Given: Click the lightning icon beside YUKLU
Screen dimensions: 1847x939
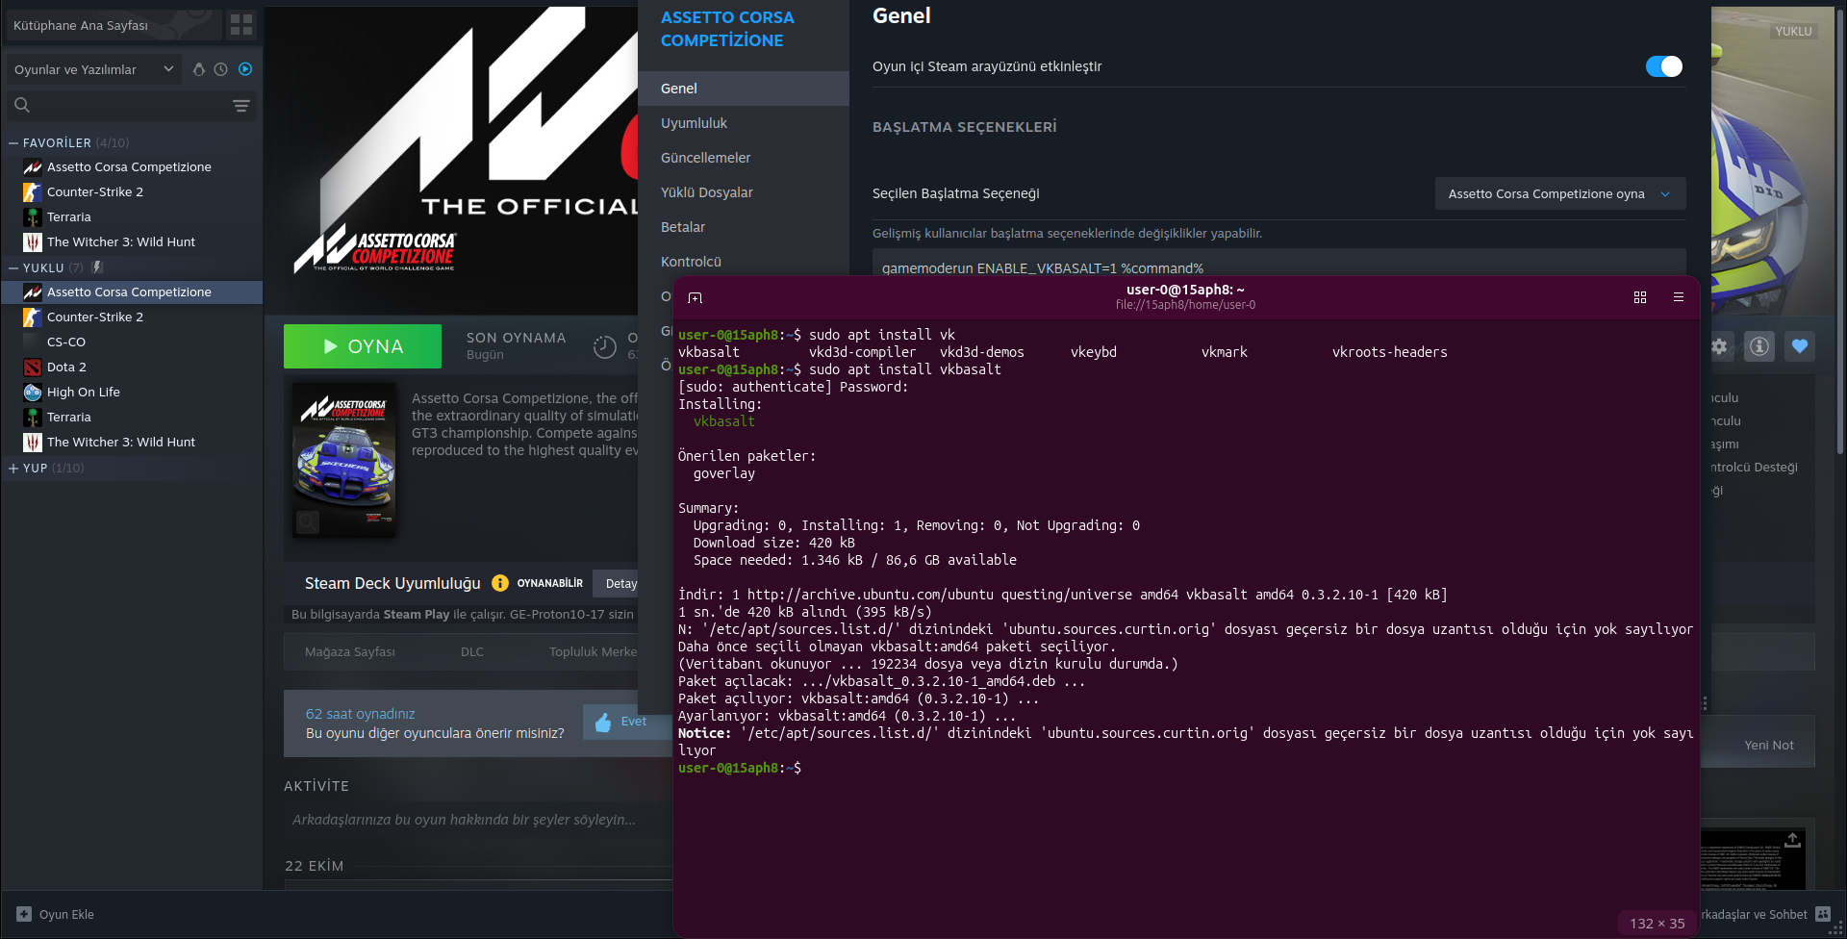Looking at the screenshot, I should pyautogui.click(x=97, y=267).
